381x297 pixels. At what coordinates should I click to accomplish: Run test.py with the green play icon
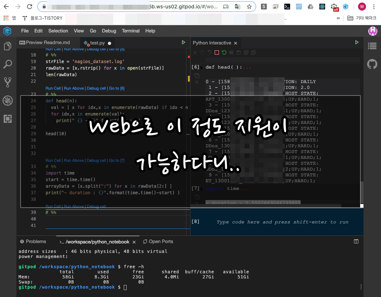point(184,43)
